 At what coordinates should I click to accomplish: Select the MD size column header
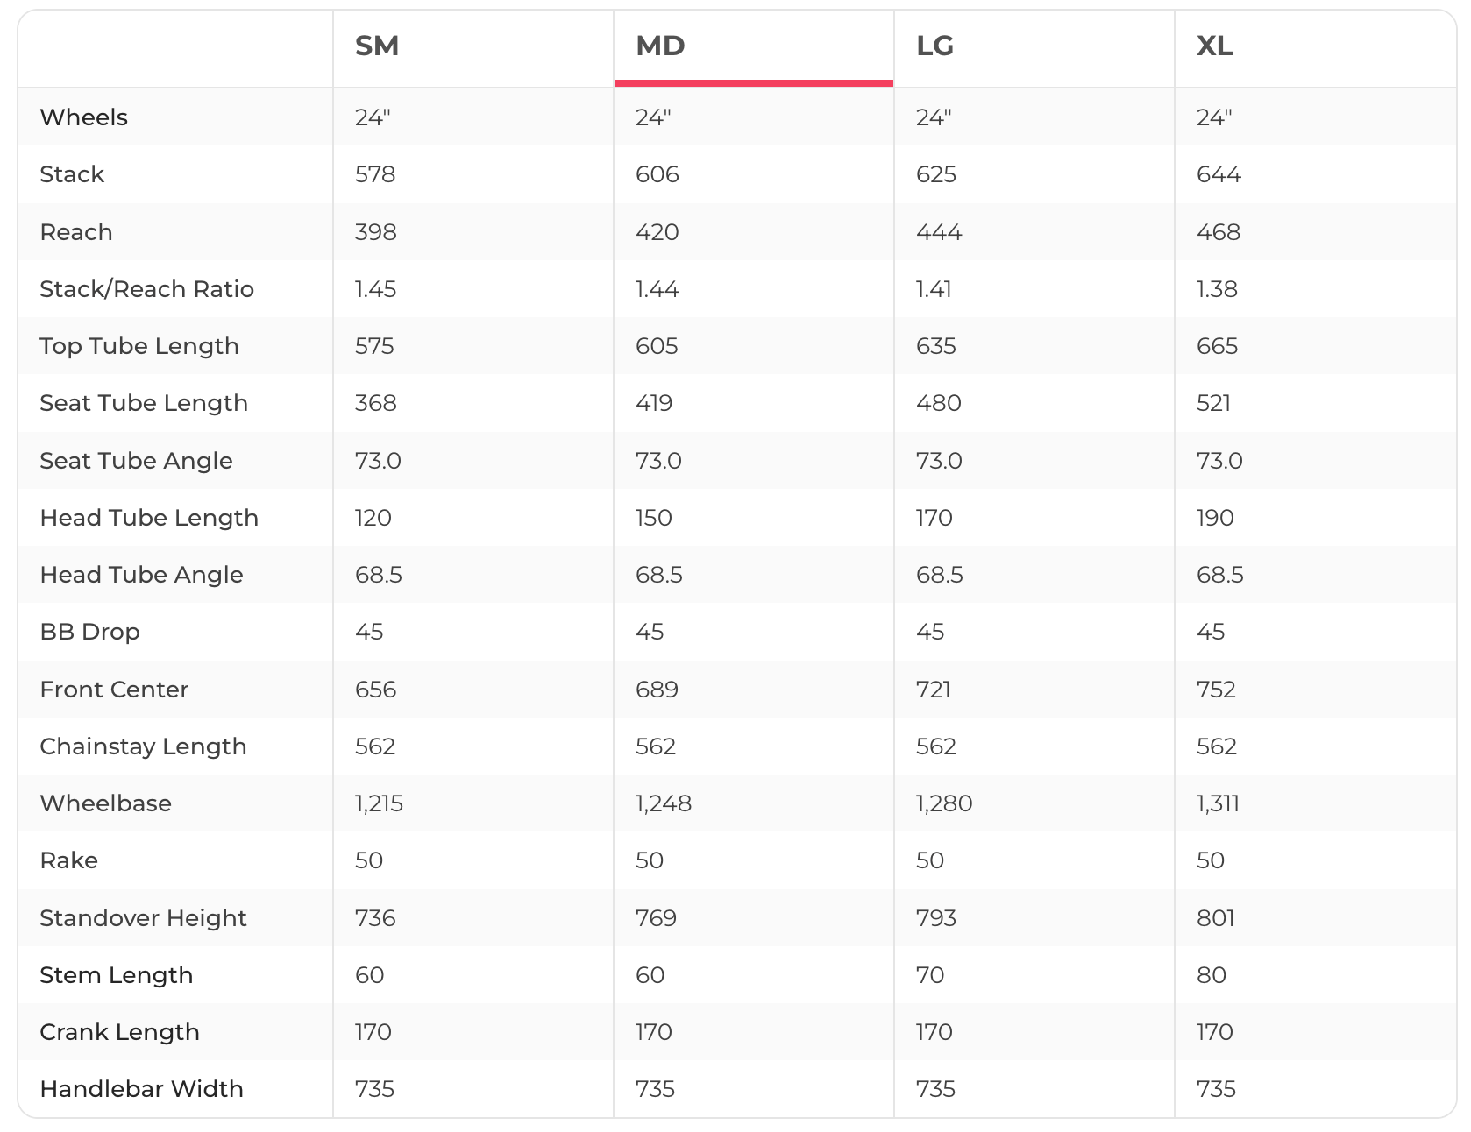[660, 46]
